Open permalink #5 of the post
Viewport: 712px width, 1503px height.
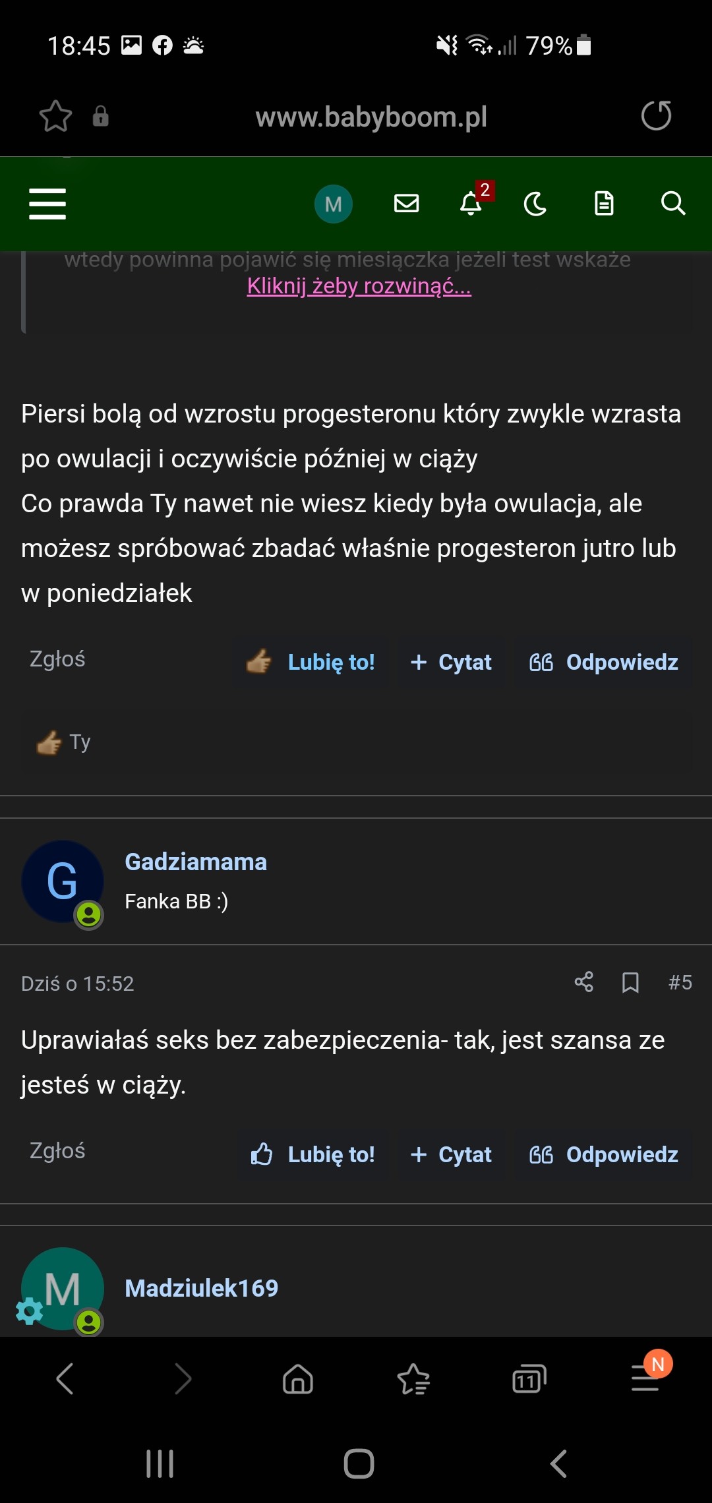pyautogui.click(x=680, y=982)
